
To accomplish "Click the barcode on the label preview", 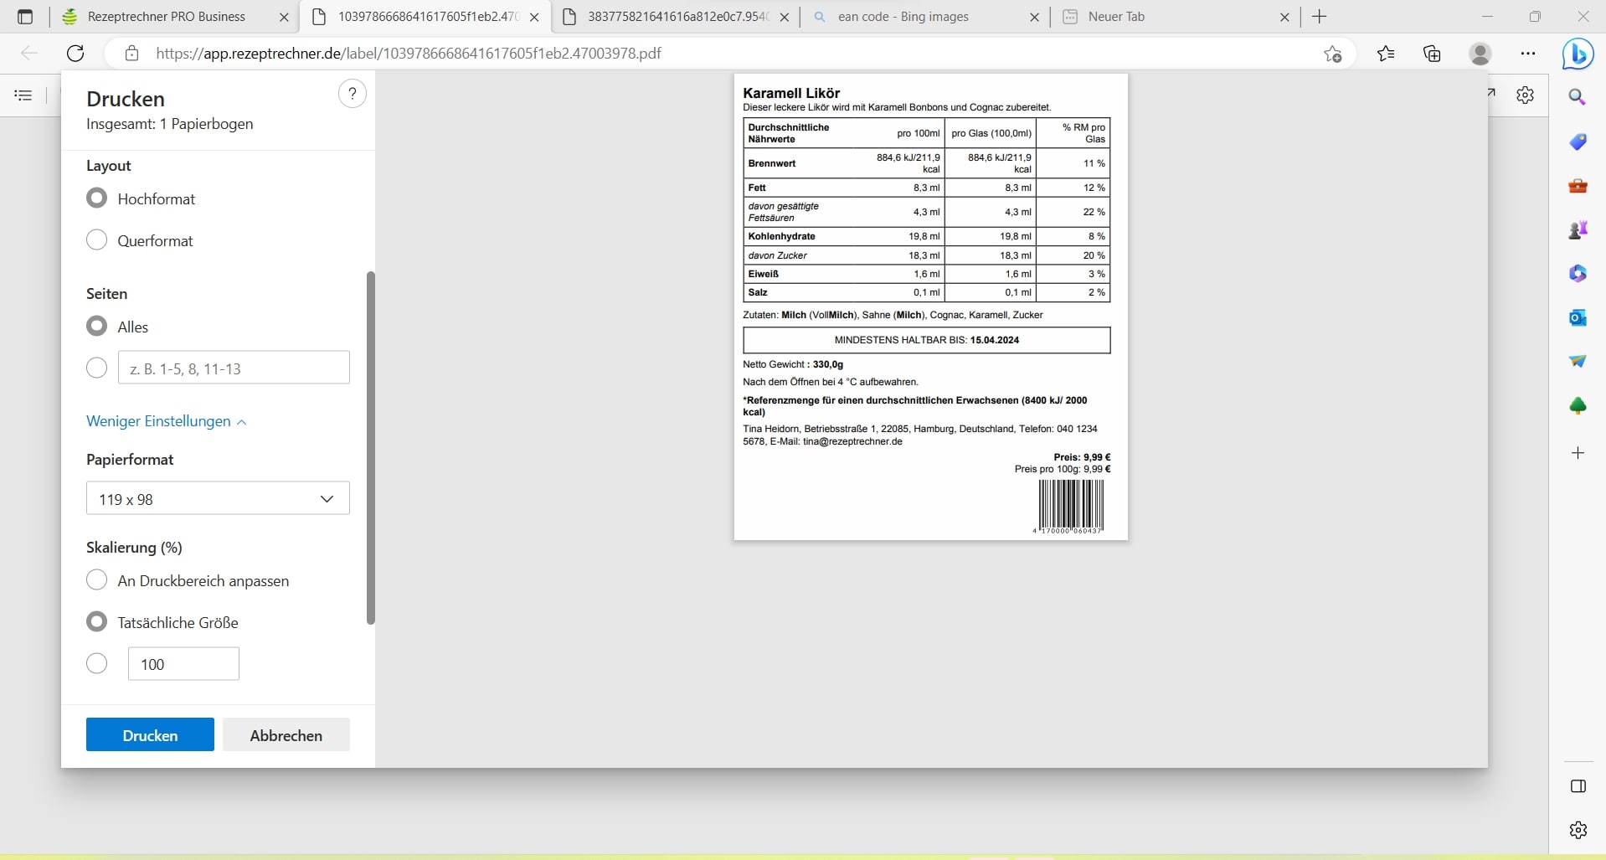I will [x=1071, y=506].
